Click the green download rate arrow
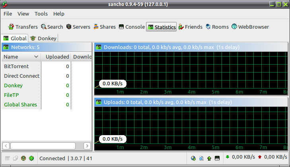Viewport: 290px width, 167px height. (x=228, y=157)
